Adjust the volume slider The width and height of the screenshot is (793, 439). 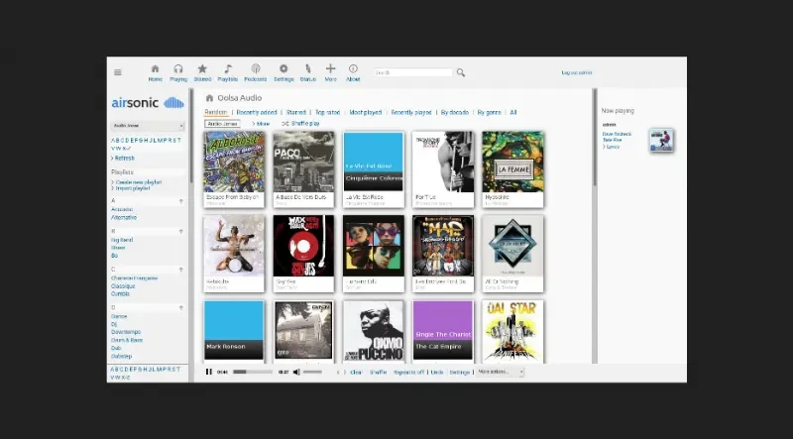click(x=312, y=372)
